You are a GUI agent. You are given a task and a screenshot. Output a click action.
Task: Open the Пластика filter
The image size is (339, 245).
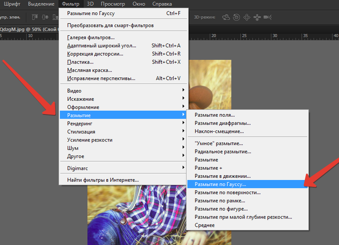(x=123, y=62)
